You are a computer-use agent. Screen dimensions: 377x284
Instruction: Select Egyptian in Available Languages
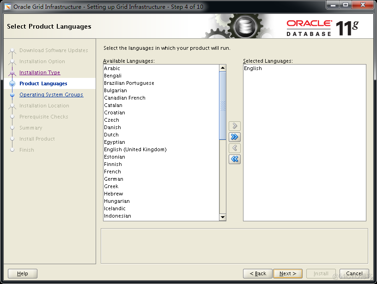[161, 142]
